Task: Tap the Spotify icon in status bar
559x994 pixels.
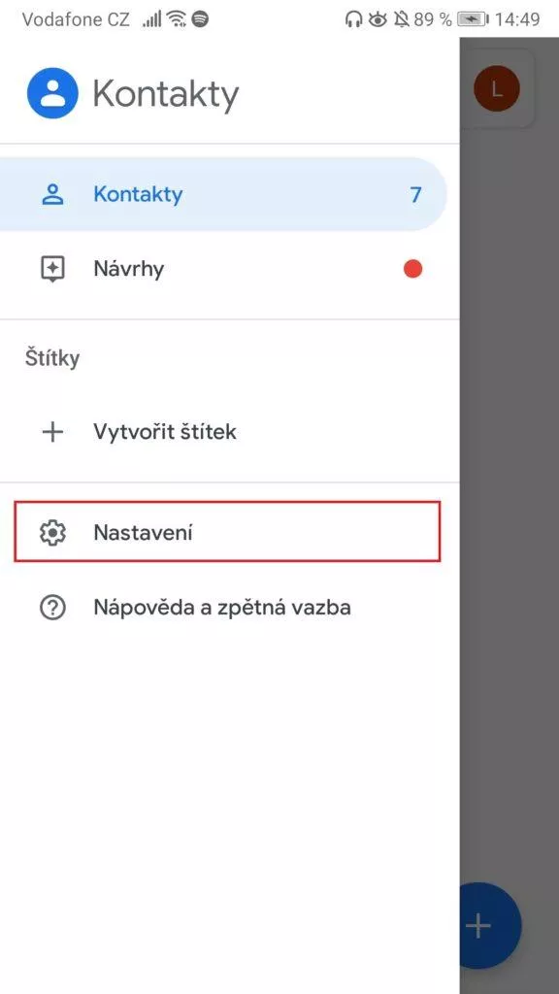Action: coord(200,19)
